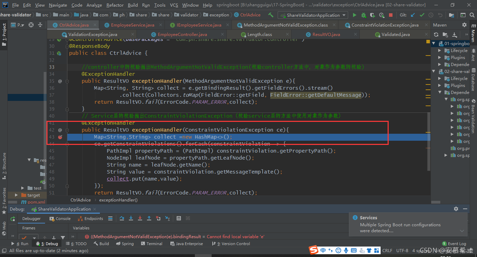The image size is (477, 257).
Task: Click the editor vertical scrollbar
Action: tap(429, 141)
